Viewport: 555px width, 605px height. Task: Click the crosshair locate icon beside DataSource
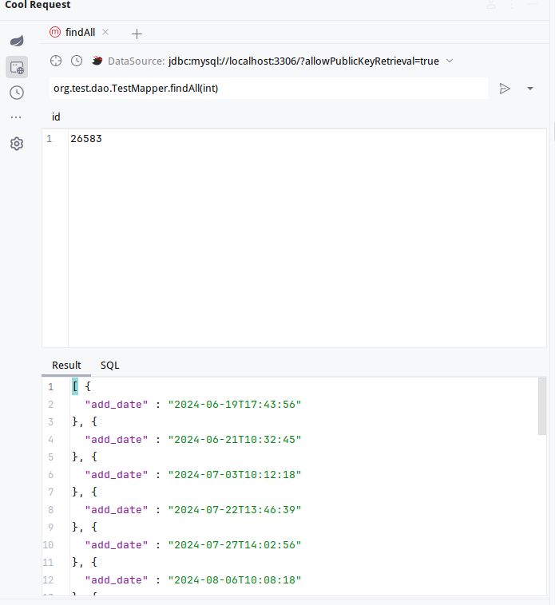point(56,61)
